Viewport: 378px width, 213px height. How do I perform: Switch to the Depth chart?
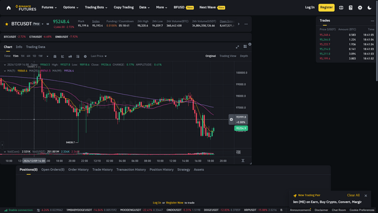click(x=244, y=56)
